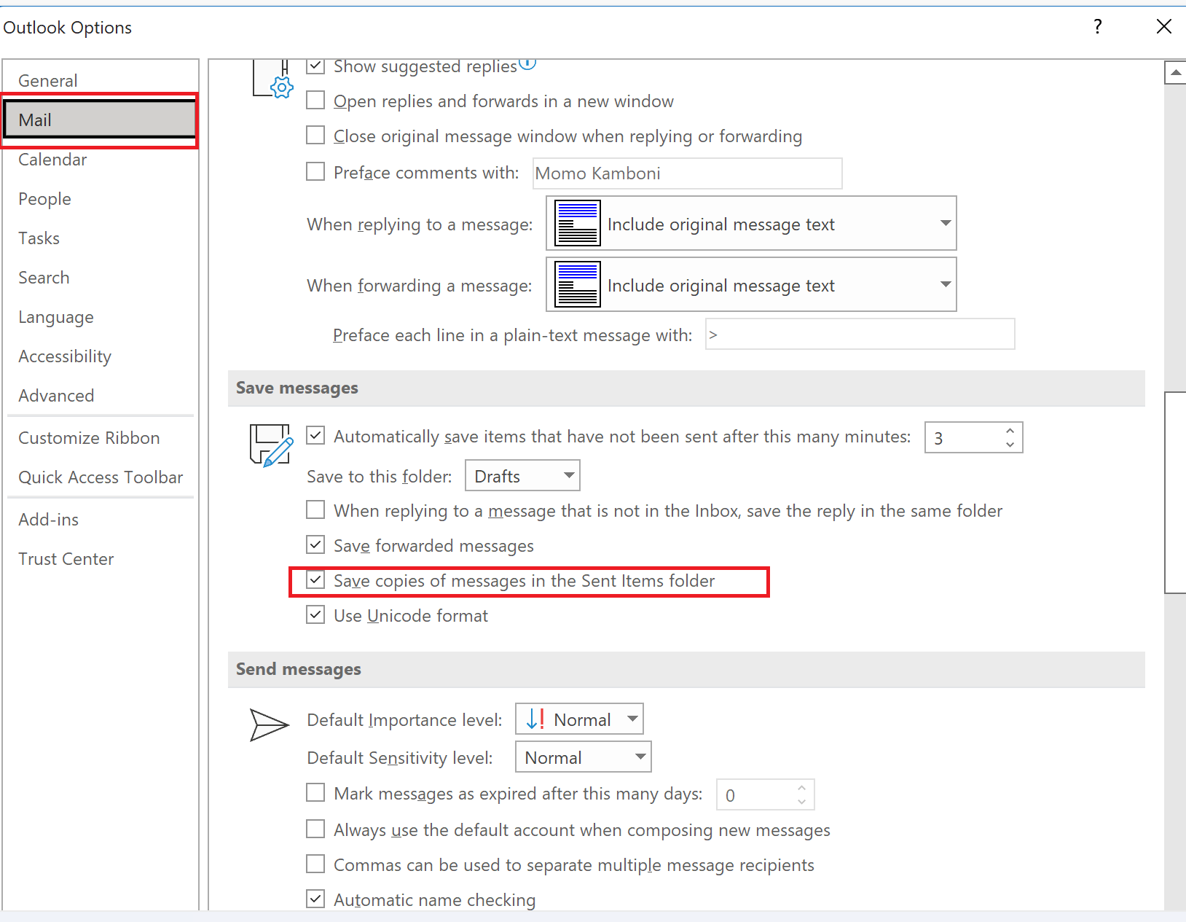Open the Calendar options category
This screenshot has height=922, width=1186.
(x=100, y=159)
